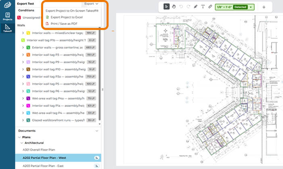Click the Walls group heading

21,25
